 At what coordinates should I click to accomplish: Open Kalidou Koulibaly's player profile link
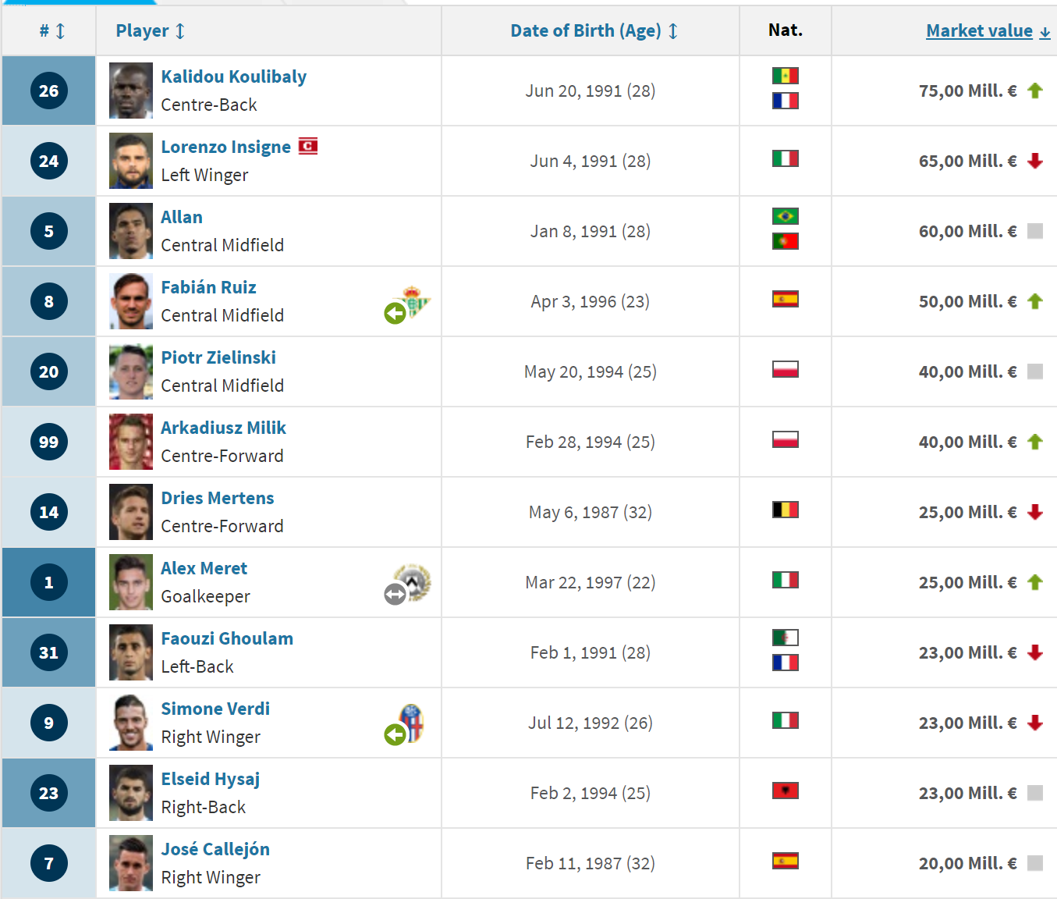(x=234, y=76)
